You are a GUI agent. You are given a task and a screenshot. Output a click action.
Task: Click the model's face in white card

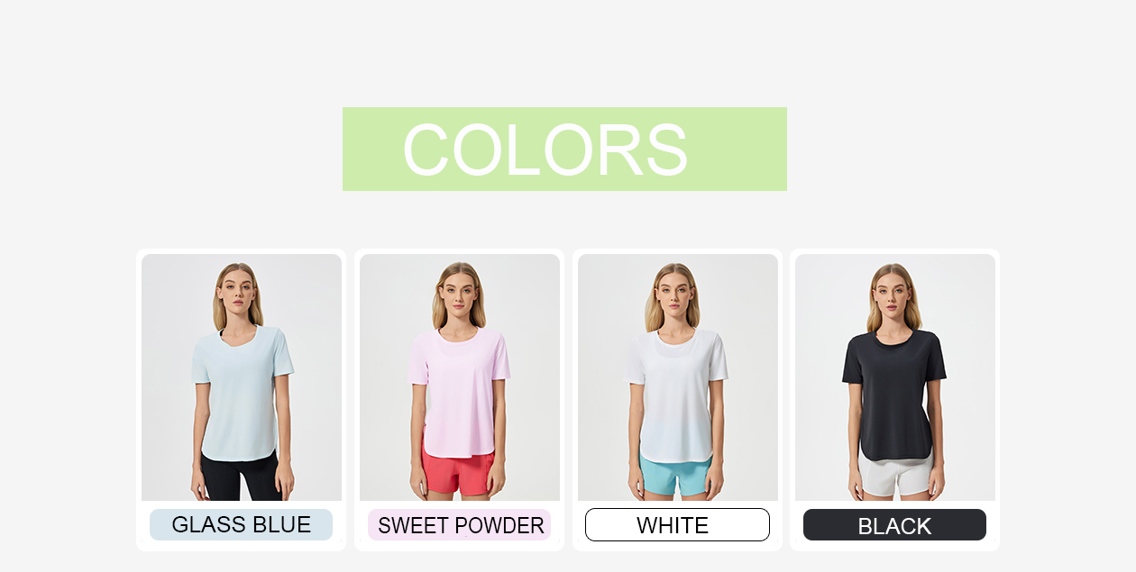click(x=676, y=288)
